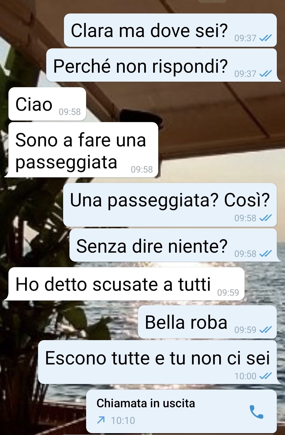285x435 pixels.
Task: Tap the phone icon in outgoing call bubble
Action: [x=256, y=412]
